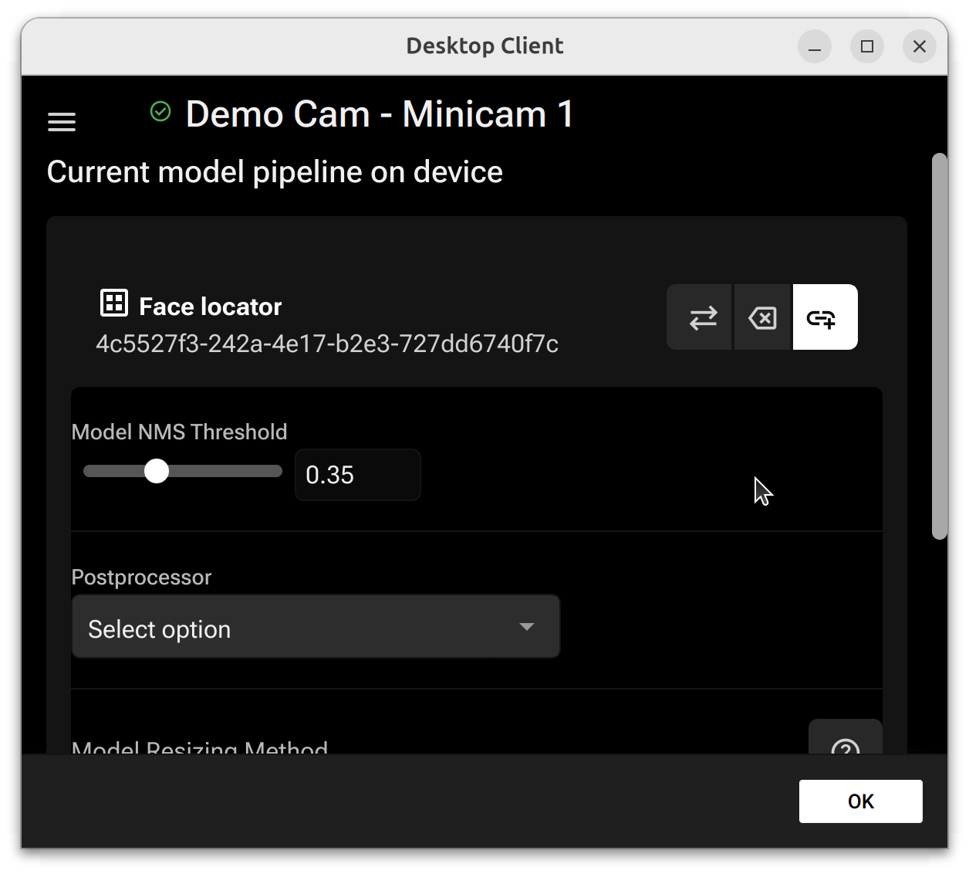Add a linked model to the pipeline

point(823,318)
